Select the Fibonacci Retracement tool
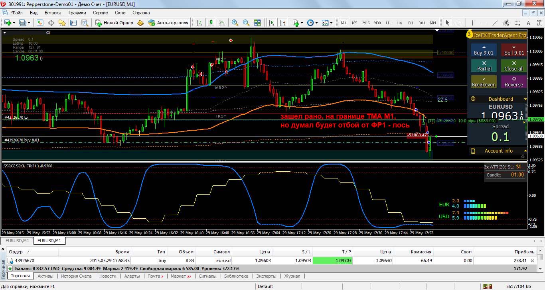The height and width of the screenshot is (290, 545). (517, 23)
